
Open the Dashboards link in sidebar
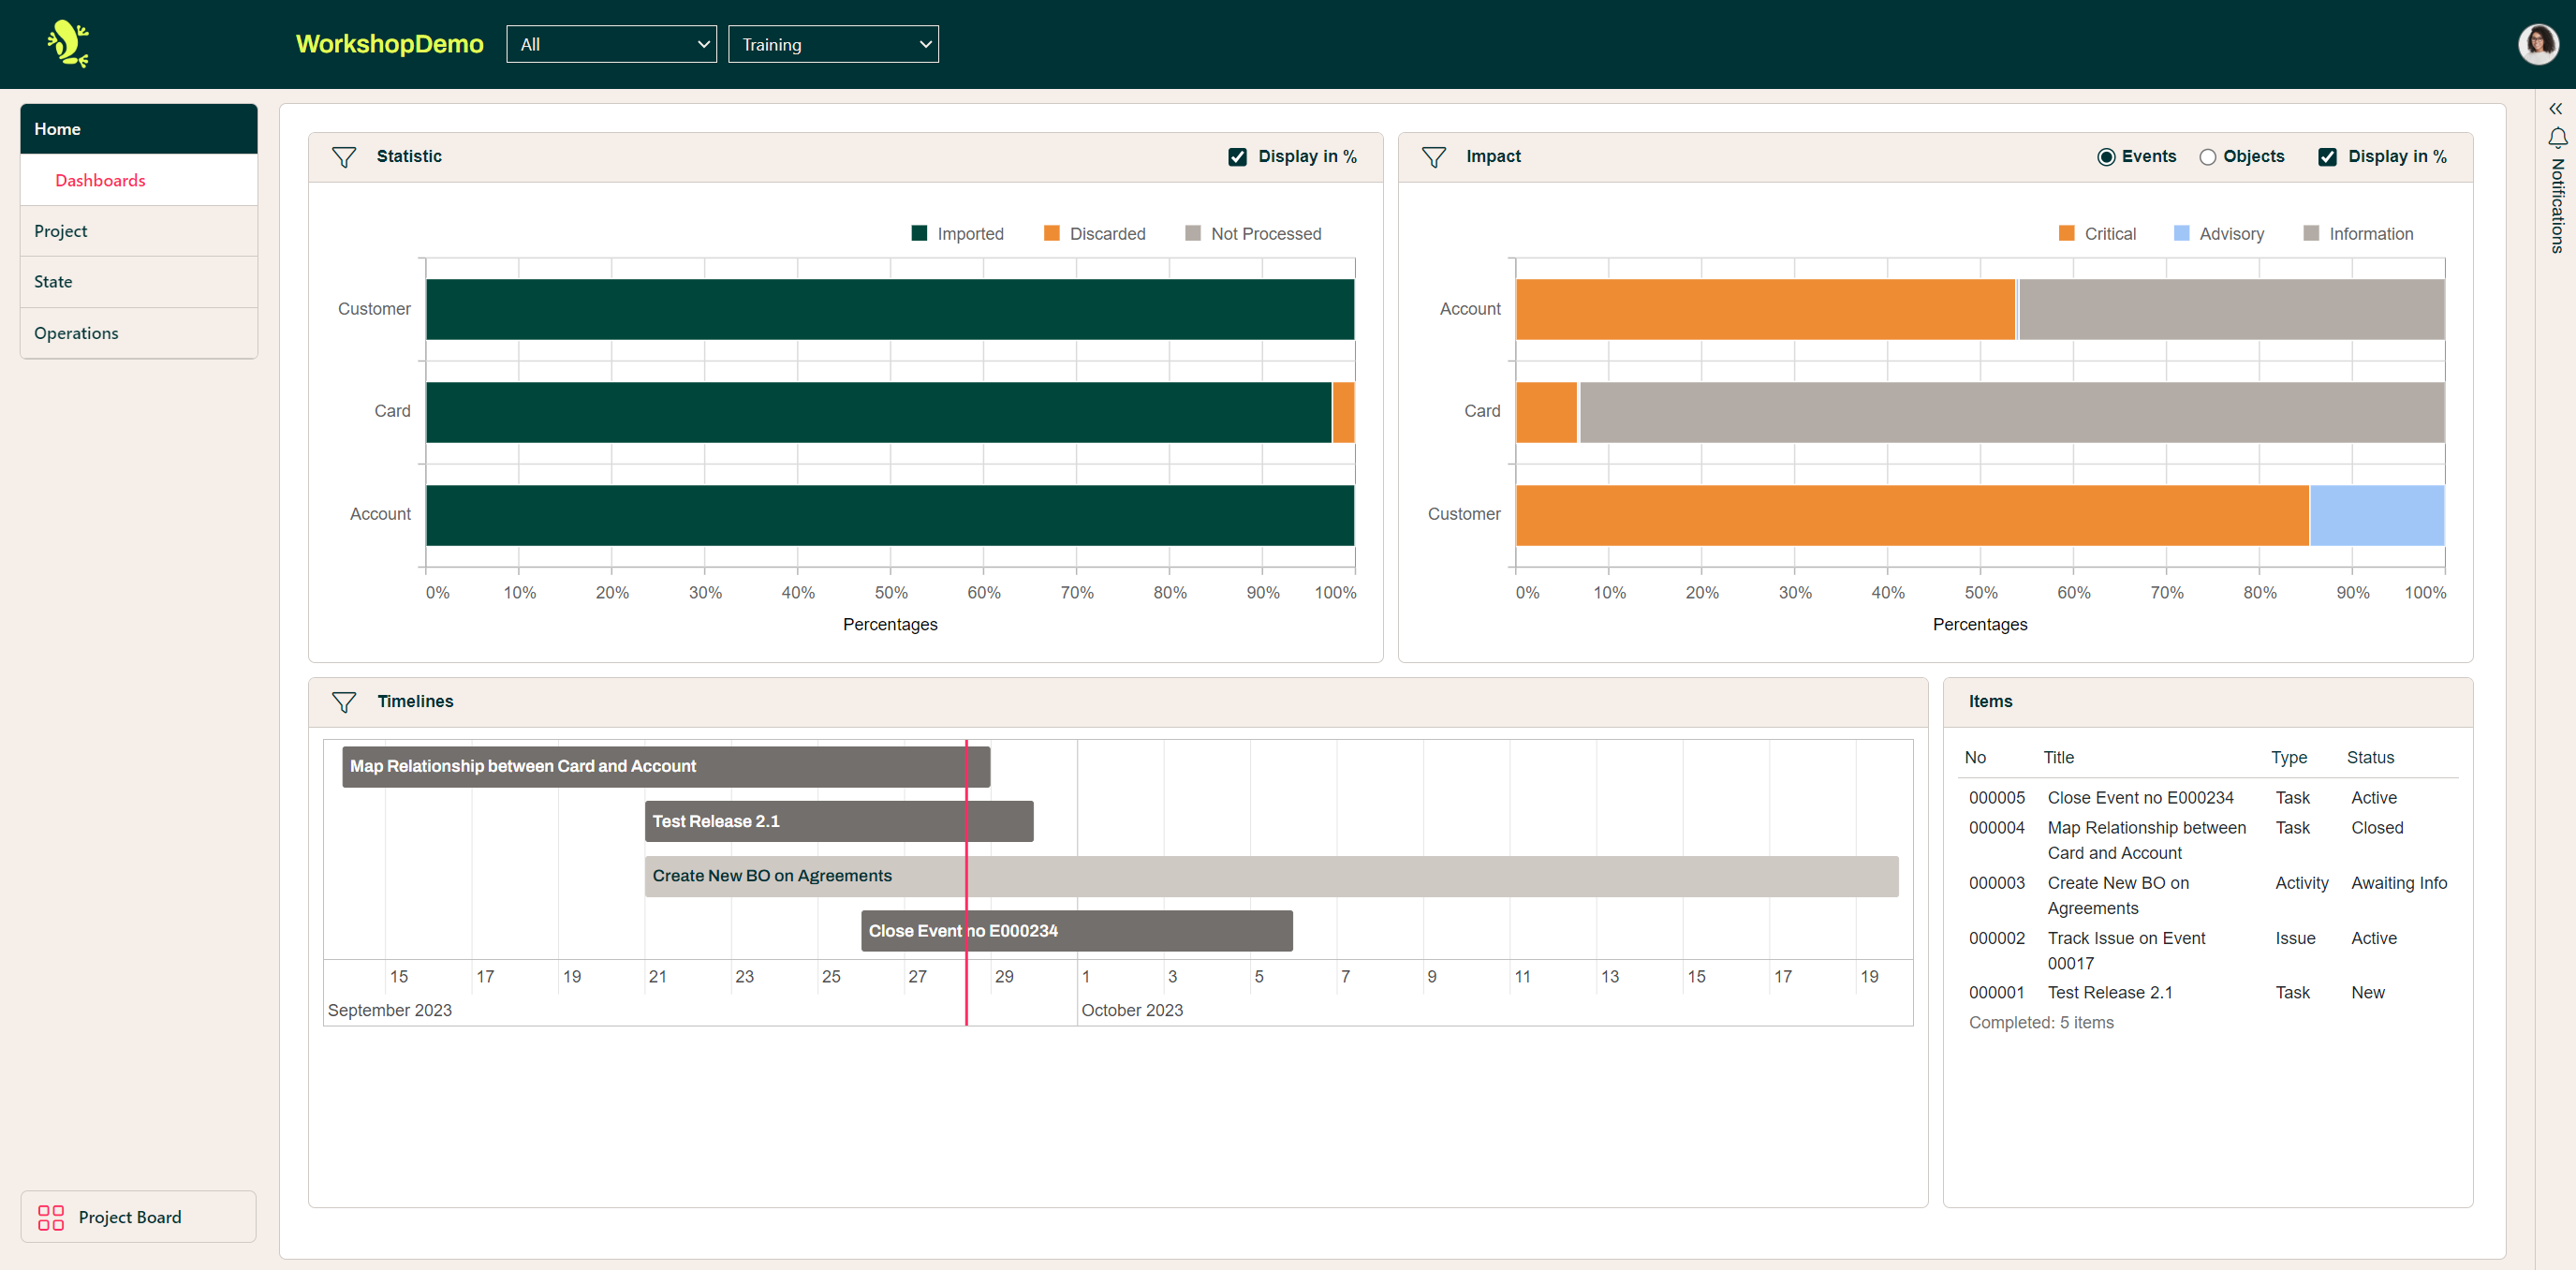pos(100,180)
